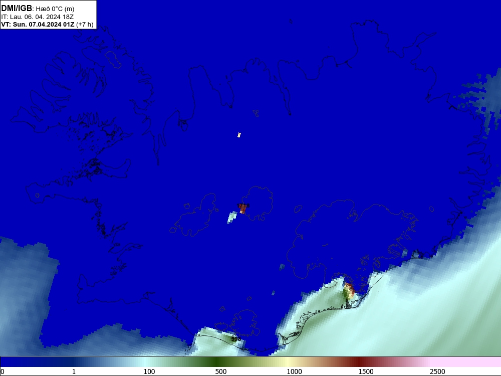
Task: Click the "100" colorbar scale label
Action: [x=149, y=371]
